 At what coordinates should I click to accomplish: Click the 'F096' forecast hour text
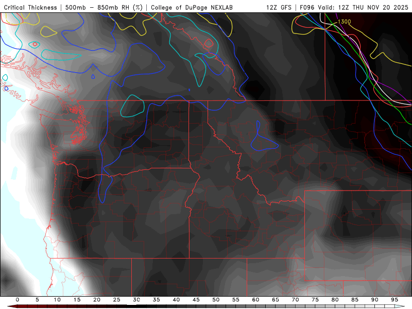pyautogui.click(x=307, y=8)
